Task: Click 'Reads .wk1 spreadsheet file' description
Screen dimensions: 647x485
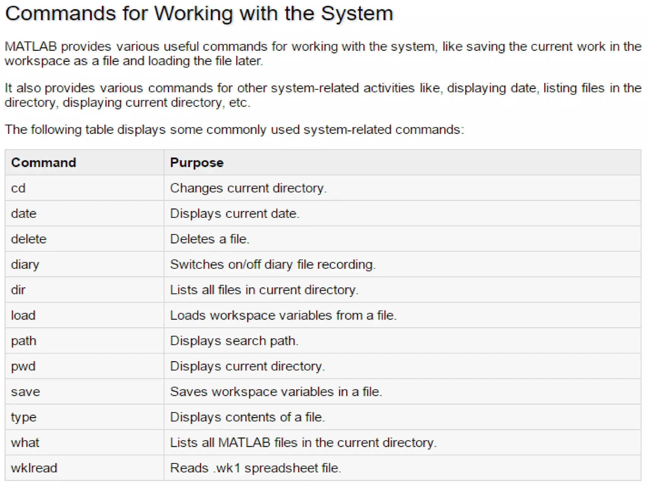Action: tap(255, 468)
